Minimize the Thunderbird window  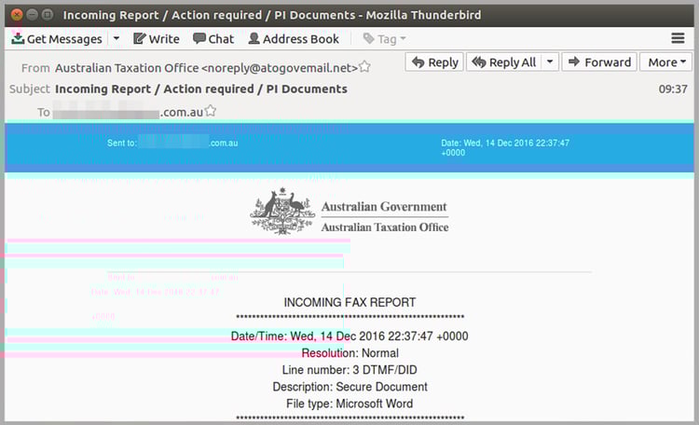[x=32, y=15]
